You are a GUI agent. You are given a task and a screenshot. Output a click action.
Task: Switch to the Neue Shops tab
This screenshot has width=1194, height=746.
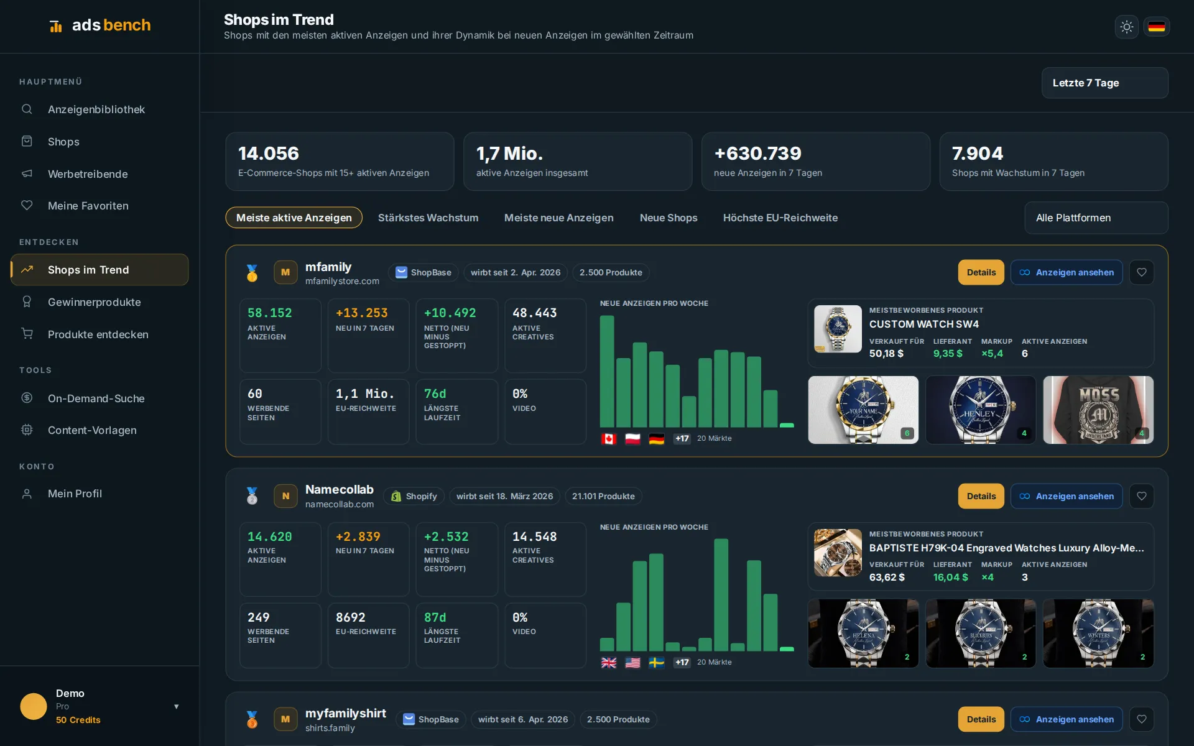coord(669,218)
